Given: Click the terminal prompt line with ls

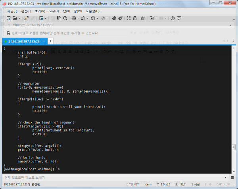Looking at the screenshot, I should [32, 169].
